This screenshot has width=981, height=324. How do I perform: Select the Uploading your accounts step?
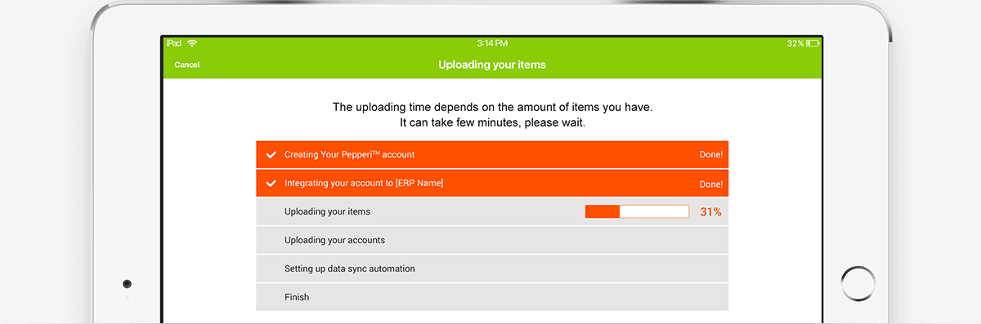(x=492, y=240)
